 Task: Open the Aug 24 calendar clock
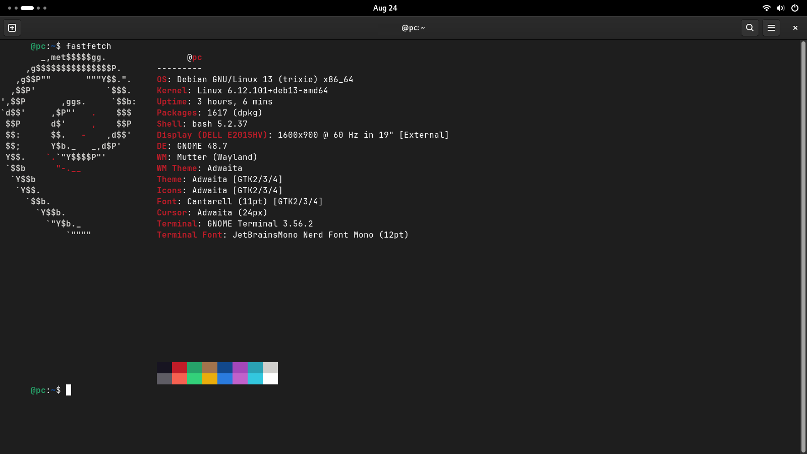[385, 8]
